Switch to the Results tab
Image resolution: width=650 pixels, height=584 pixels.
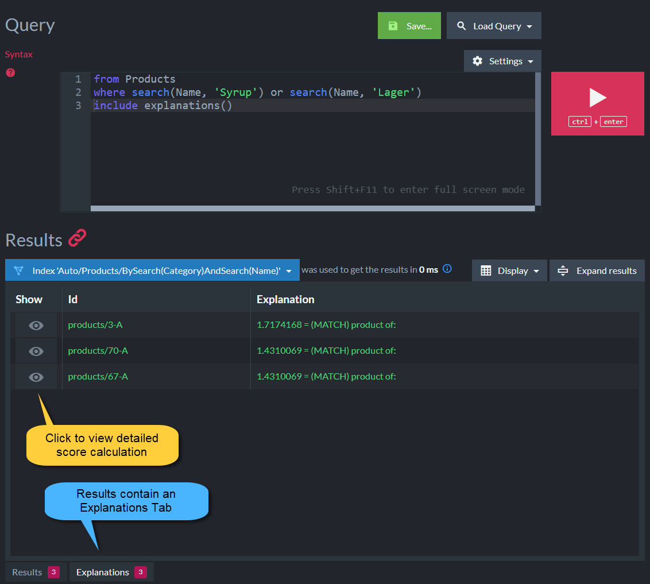click(36, 573)
